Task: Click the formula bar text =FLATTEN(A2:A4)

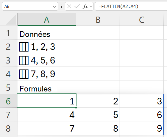Action: coord(118,6)
